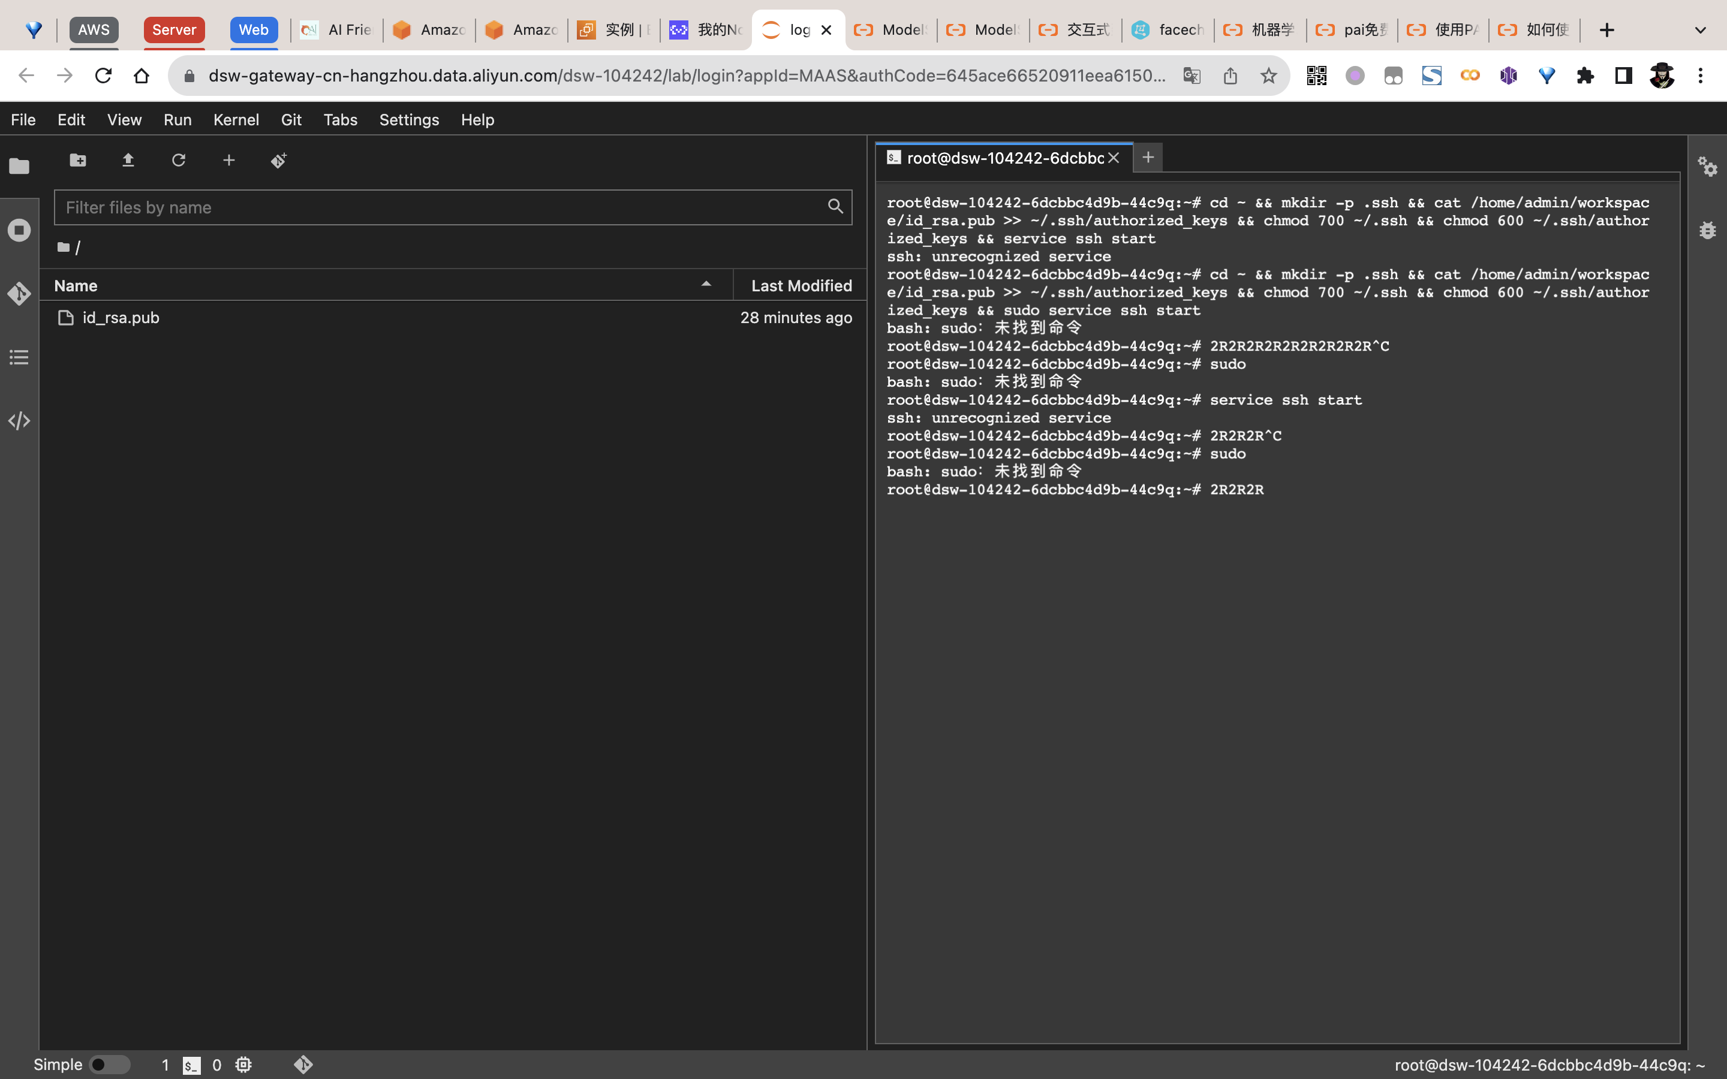Open the Edit menu
The image size is (1727, 1079).
[71, 119]
